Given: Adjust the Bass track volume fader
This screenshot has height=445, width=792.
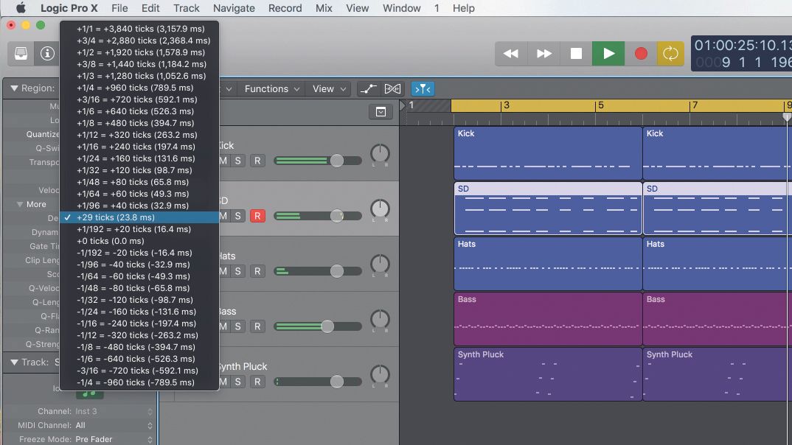Looking at the screenshot, I should click(x=327, y=326).
